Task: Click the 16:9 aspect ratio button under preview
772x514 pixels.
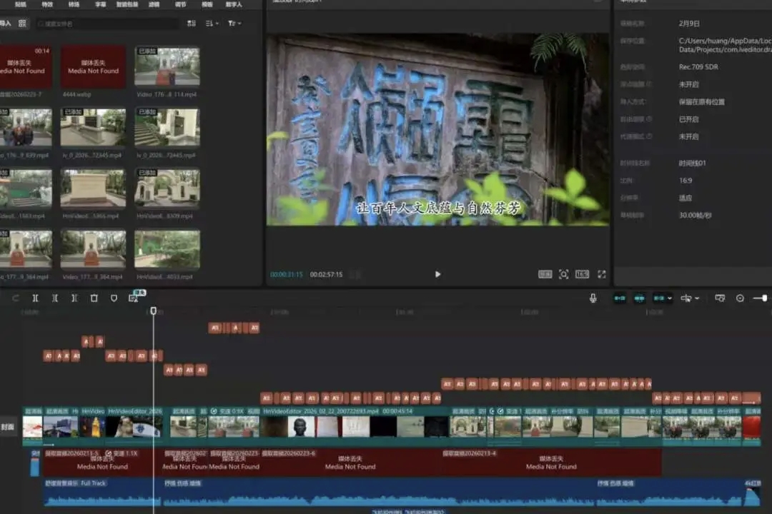Action: tap(582, 274)
